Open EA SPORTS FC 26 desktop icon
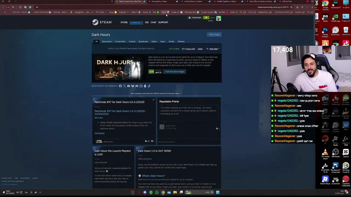Image resolution: width=351 pixels, height=197 pixels. pos(325,167)
